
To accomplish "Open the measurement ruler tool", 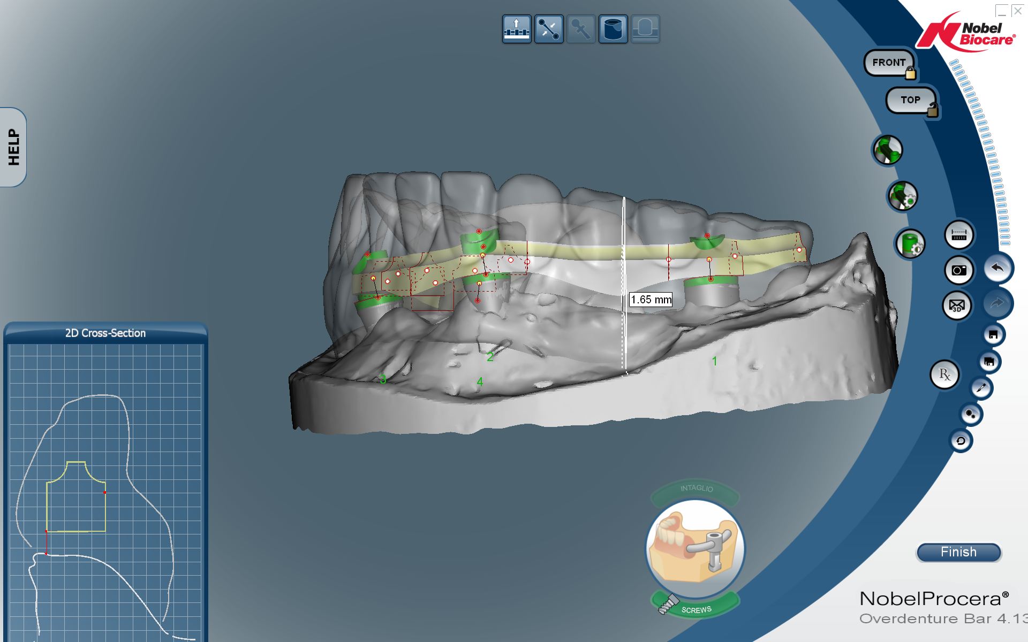I will click(x=958, y=235).
